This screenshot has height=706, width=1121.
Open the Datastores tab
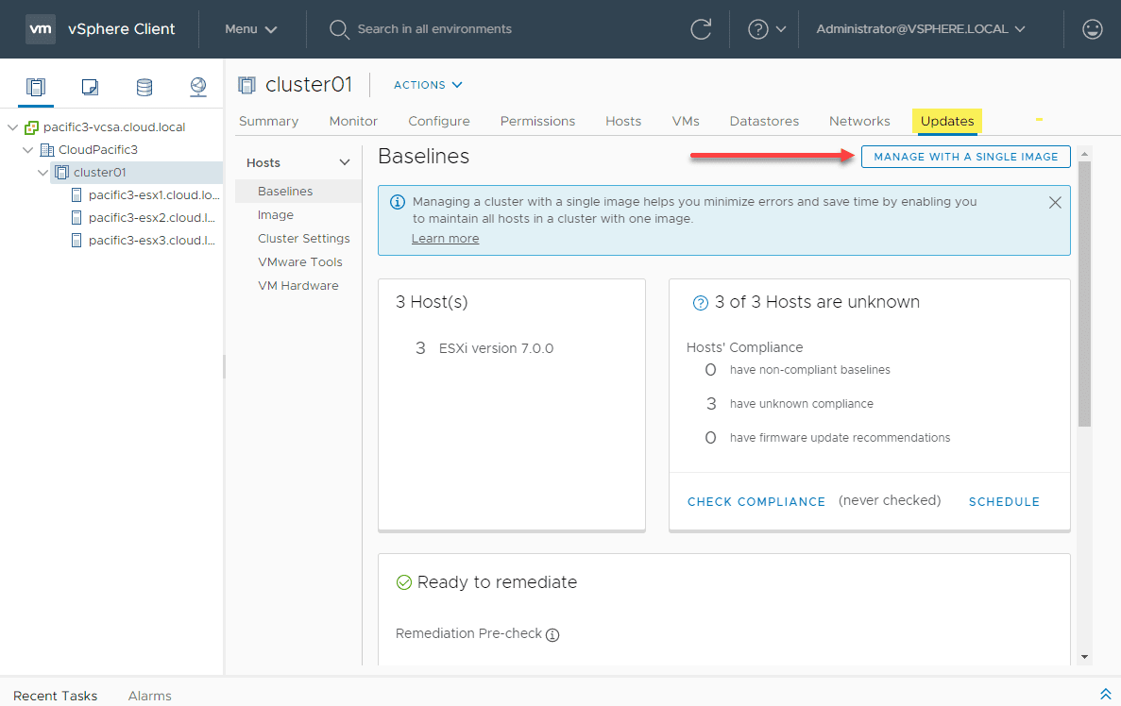coord(763,121)
